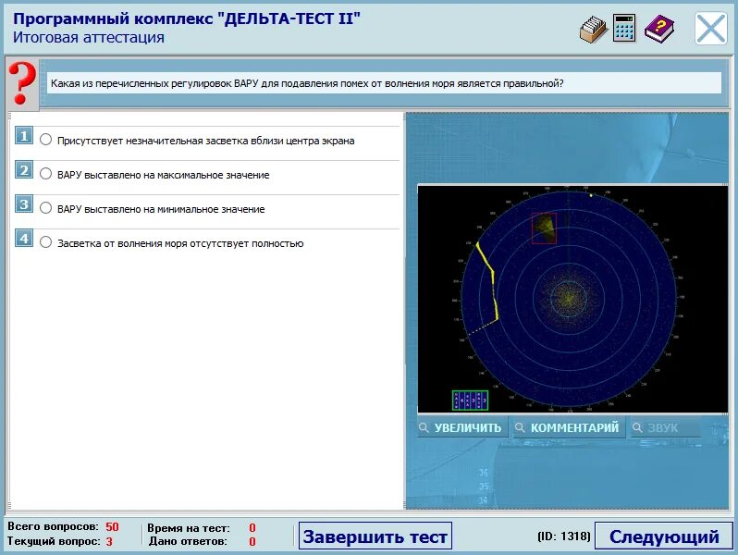Viewport: 738px width, 555px height.
Task: Click the green control panel on radar image
Action: [470, 401]
